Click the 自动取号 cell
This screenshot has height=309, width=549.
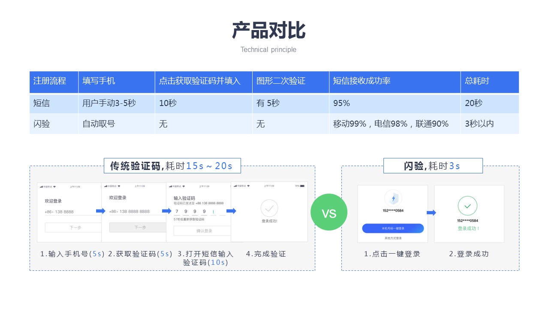[117, 124]
